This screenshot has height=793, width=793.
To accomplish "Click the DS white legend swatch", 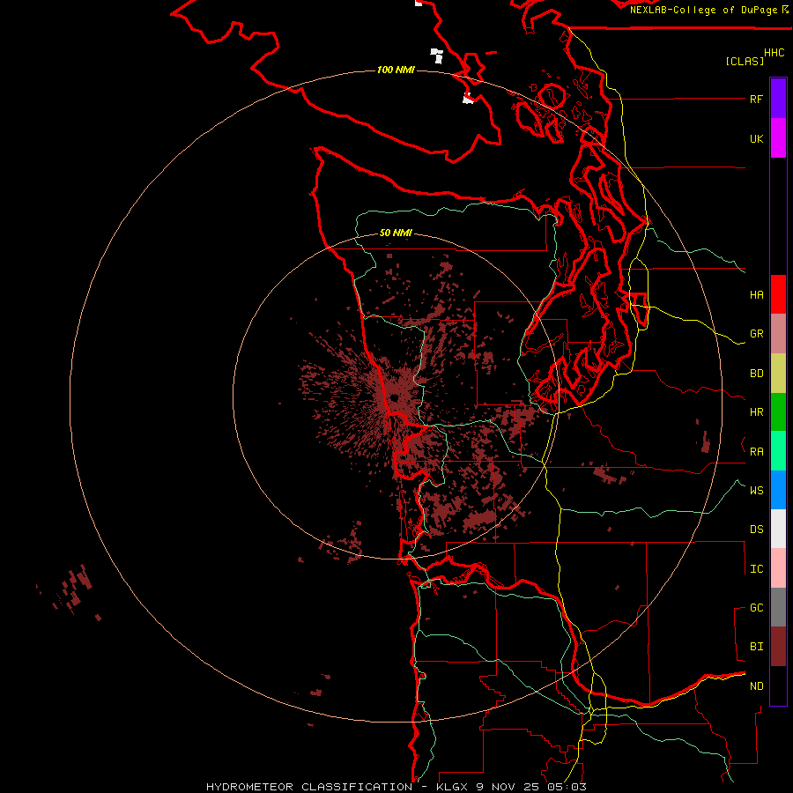I will [x=778, y=529].
